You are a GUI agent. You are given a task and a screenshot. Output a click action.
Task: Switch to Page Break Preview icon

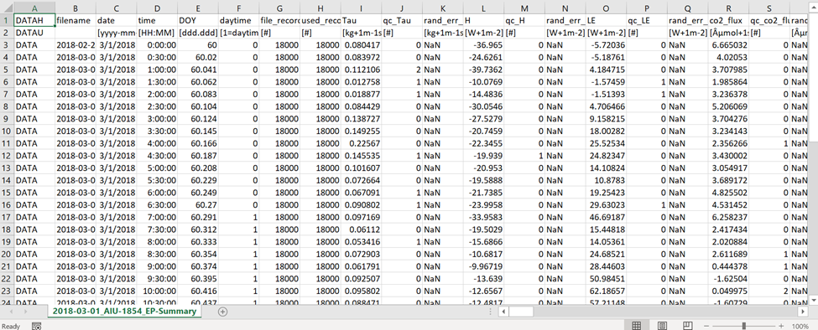688,326
